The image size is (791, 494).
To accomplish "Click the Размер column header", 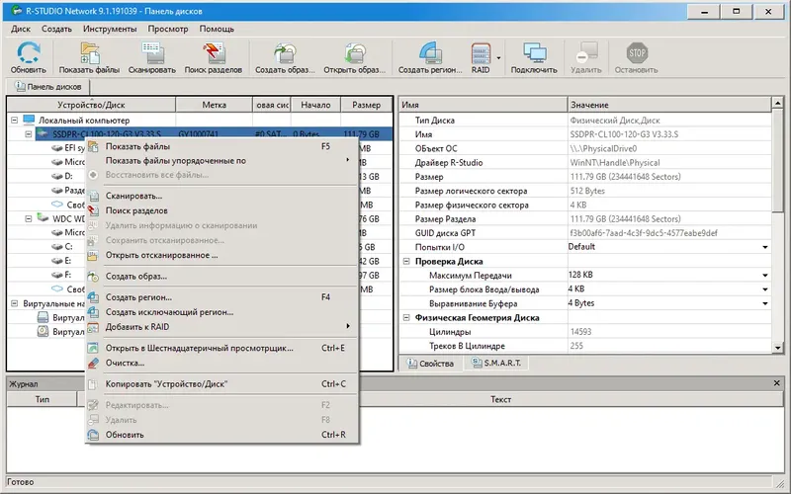I will (366, 105).
